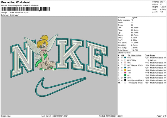Image resolution: width=167 pixels, height=118 pixels.
Task: Click the St. column header
Action: tap(129, 55)
